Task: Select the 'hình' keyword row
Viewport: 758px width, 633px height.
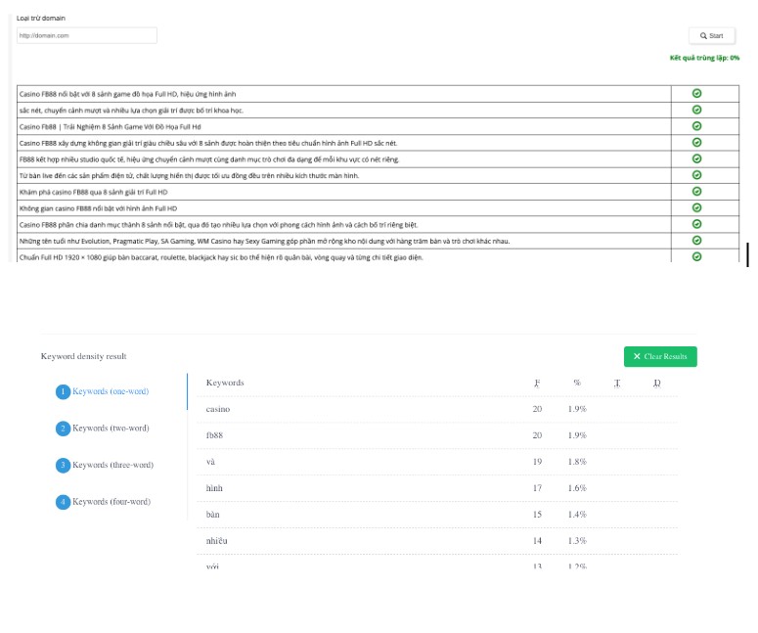Action: (437, 488)
